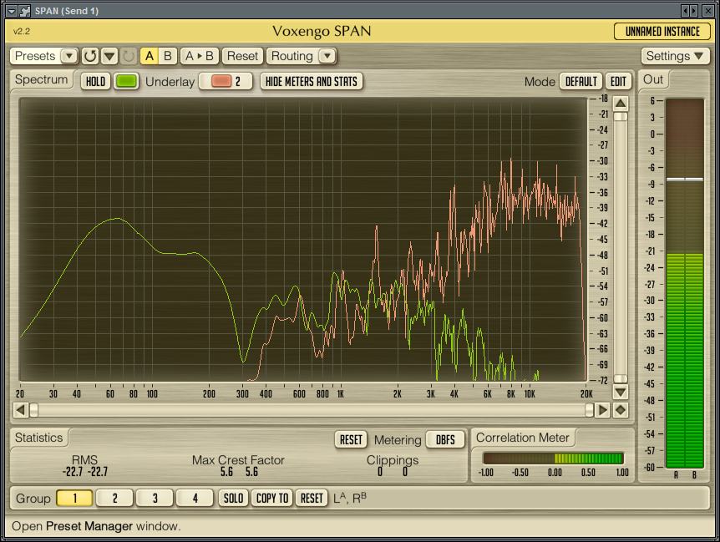Viewport: 720px width, 542px height.
Task: Click the correlation meter bar
Action: 553,458
